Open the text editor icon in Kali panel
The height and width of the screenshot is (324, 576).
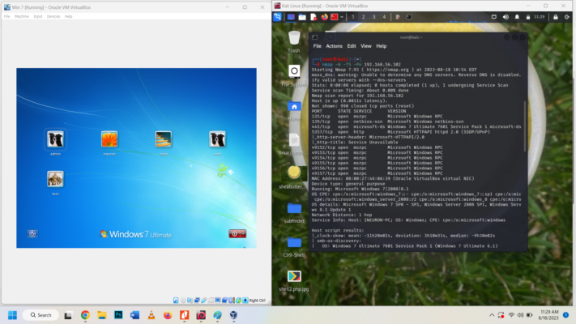[314, 17]
